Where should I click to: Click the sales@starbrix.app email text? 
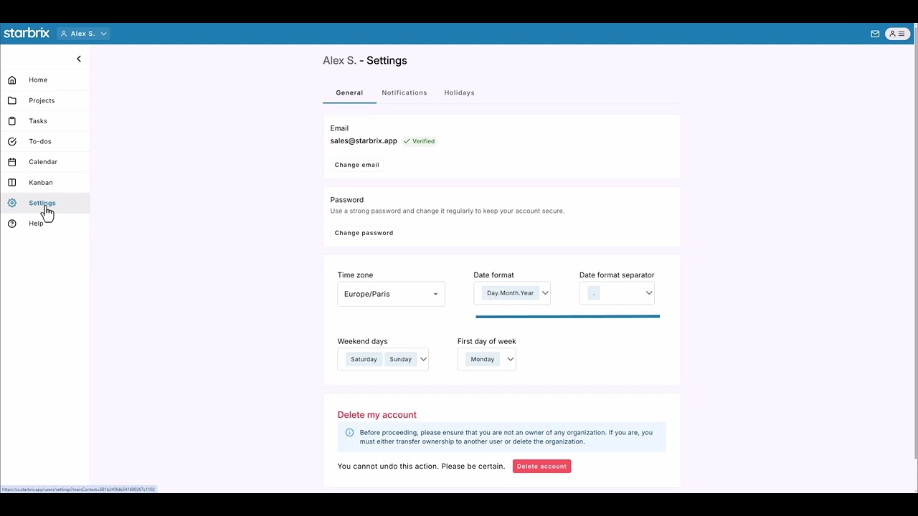pyautogui.click(x=364, y=141)
